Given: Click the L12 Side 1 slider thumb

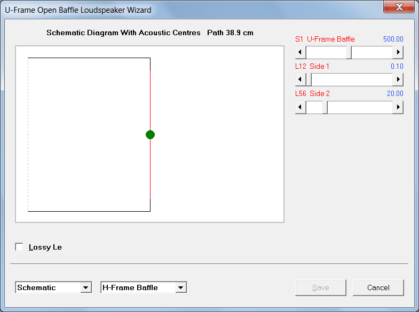Looking at the screenshot, I should coord(309,79).
